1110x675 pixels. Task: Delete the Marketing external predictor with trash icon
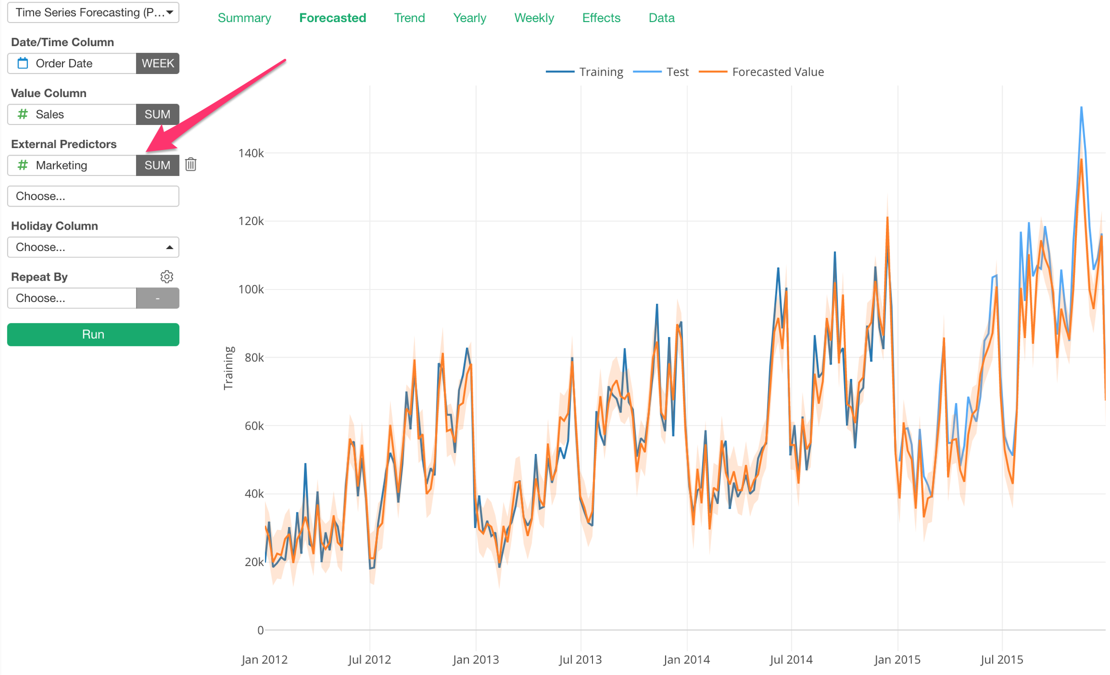pos(190,164)
